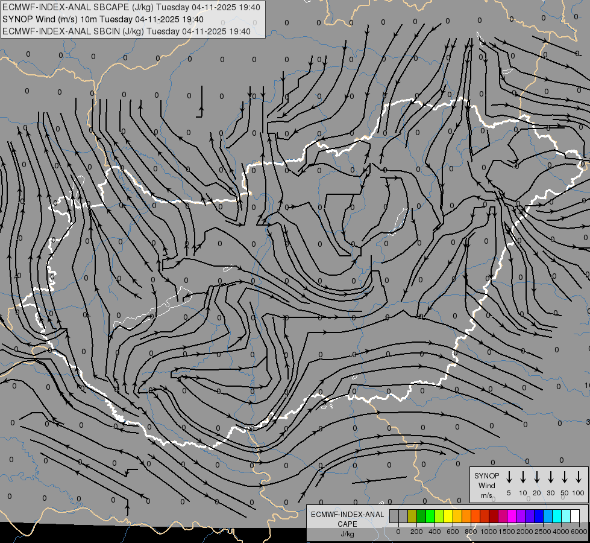Select the bright pure green CAPE swatch

pos(430,516)
